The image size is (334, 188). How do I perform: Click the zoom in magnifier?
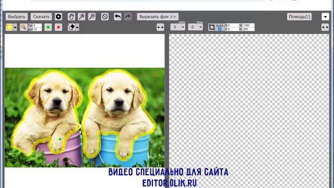point(81,17)
